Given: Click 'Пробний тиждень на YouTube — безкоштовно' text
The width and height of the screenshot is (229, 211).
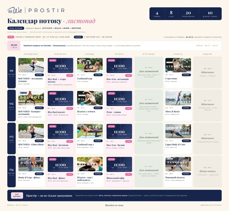Looking at the screenshot, I should [x=45, y=45].
